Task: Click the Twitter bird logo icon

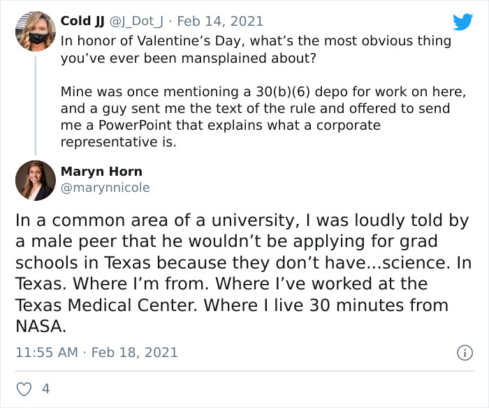Action: (x=462, y=22)
